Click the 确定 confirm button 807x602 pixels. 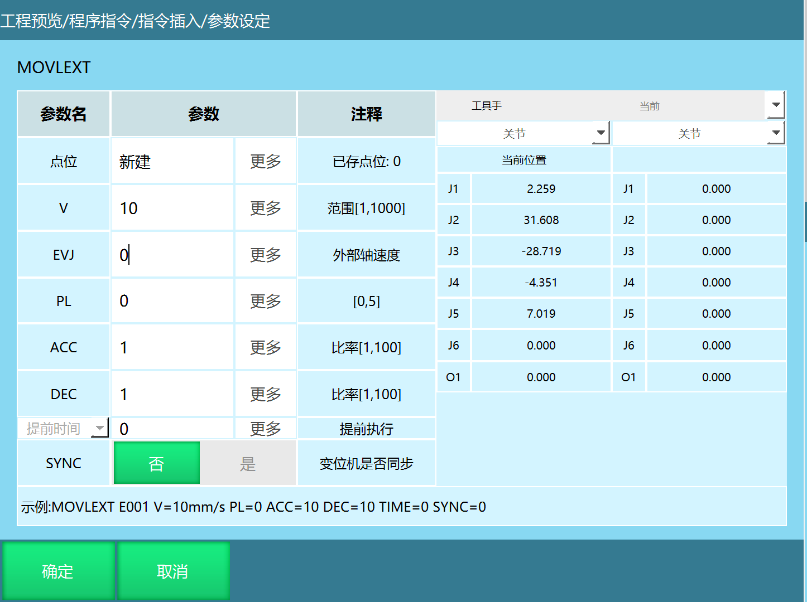58,571
